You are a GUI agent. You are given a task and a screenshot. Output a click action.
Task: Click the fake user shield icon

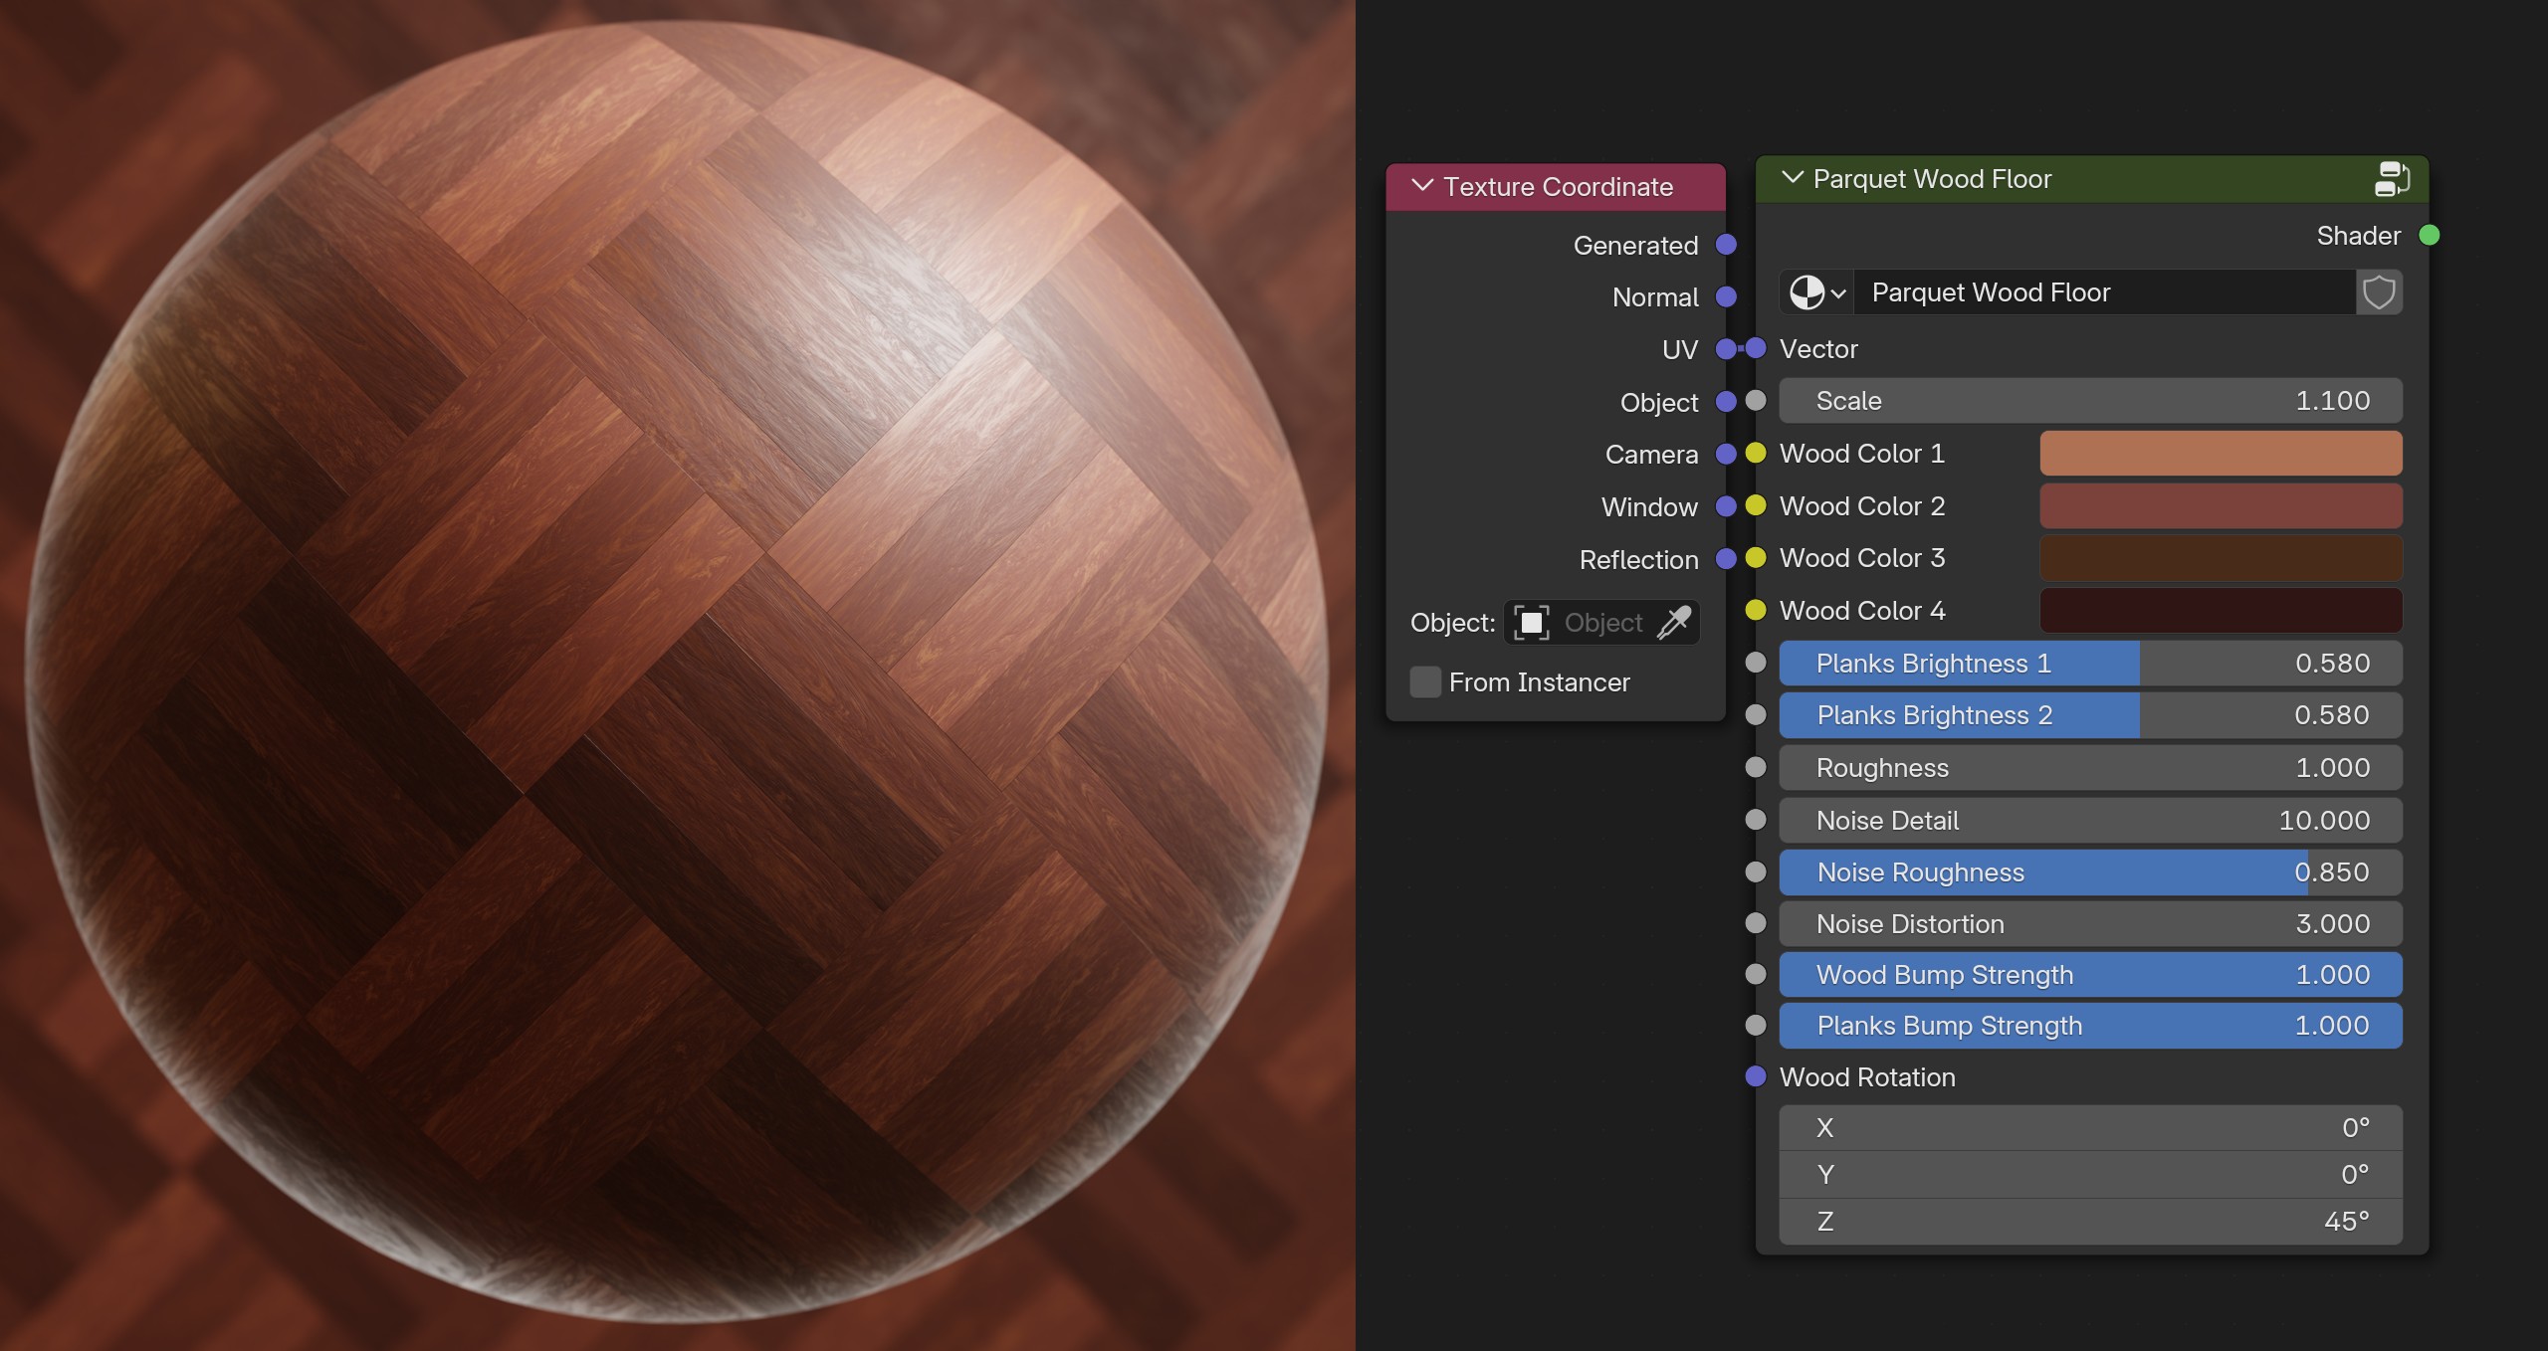2379,292
